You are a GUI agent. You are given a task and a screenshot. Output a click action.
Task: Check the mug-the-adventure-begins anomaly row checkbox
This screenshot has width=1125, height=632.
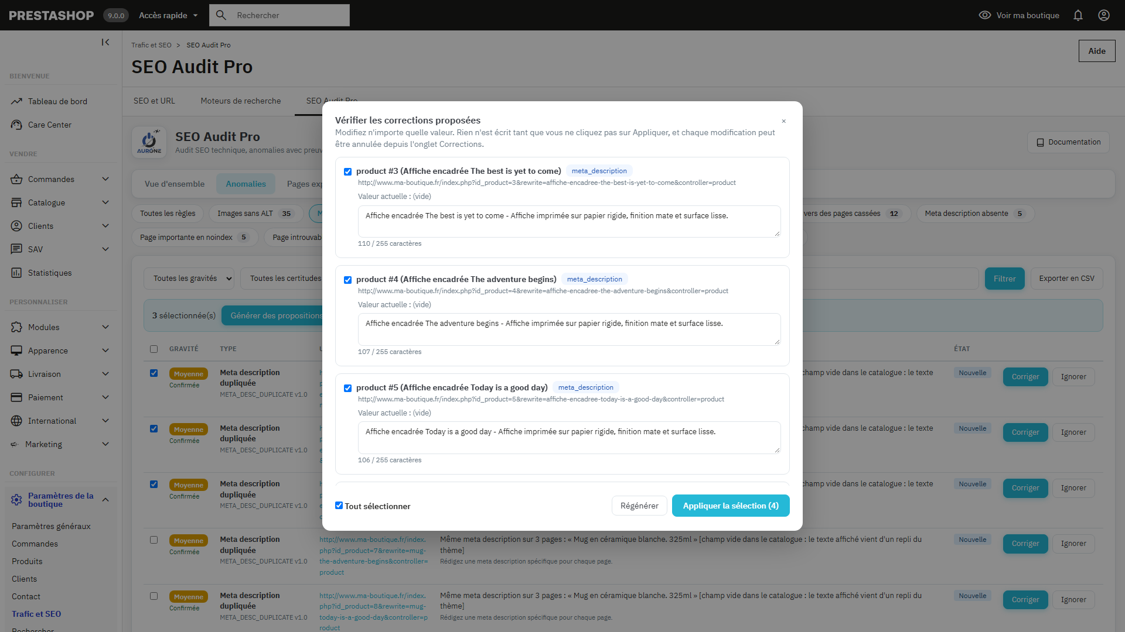[154, 540]
